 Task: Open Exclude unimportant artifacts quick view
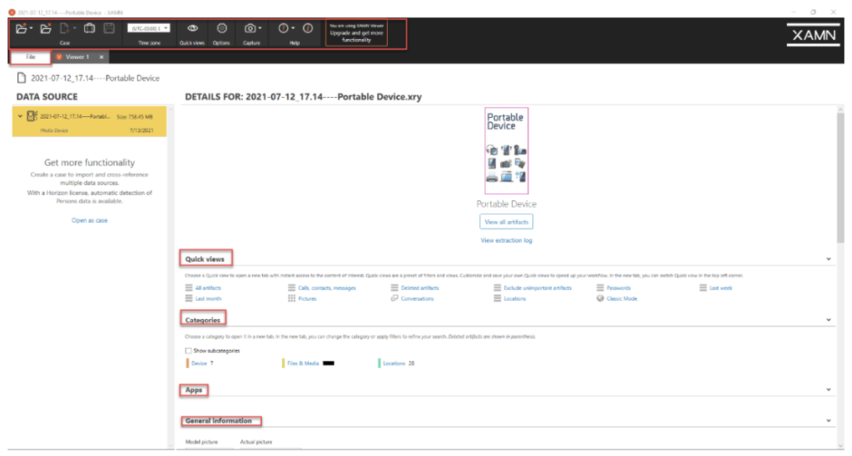click(x=537, y=288)
